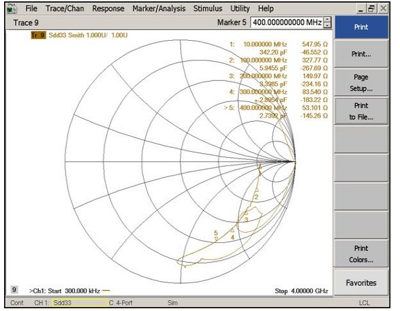Open Print Colors... softkey
The width and height of the screenshot is (400, 311).
click(x=361, y=254)
